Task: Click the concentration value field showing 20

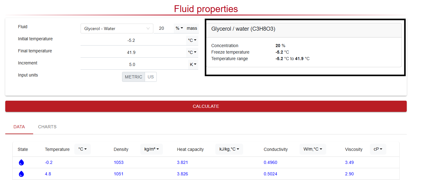Action: click(163, 28)
